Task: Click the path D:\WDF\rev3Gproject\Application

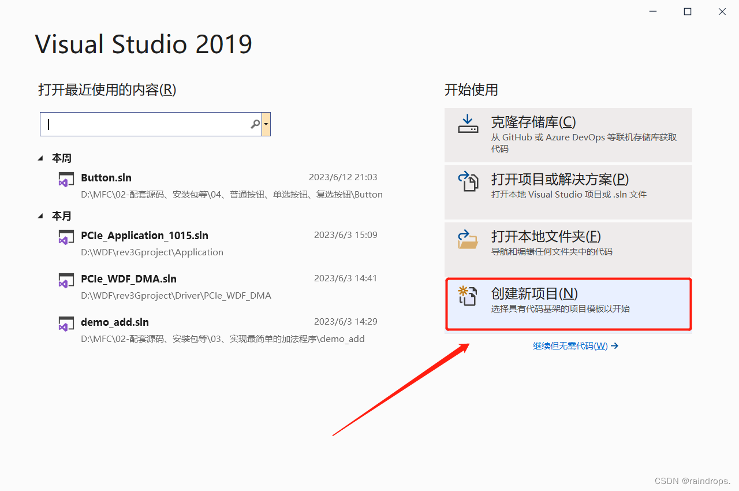Action: pyautogui.click(x=152, y=252)
